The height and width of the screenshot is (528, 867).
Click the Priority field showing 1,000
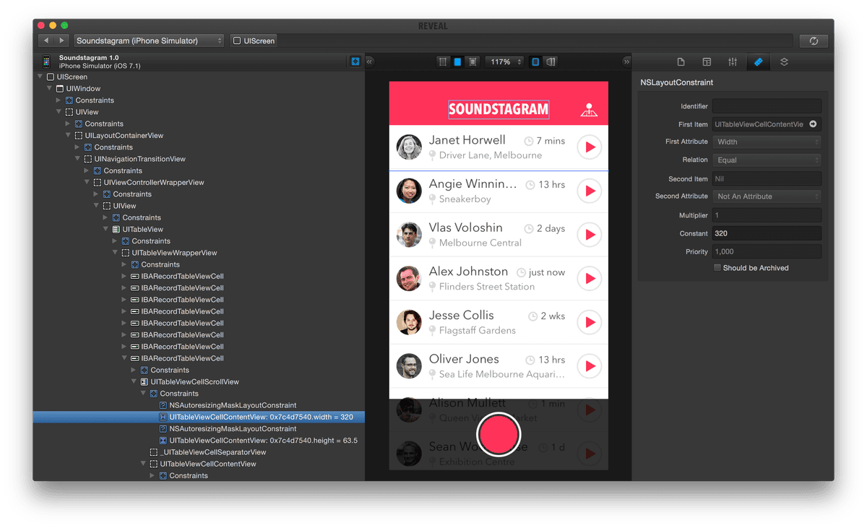coord(767,251)
